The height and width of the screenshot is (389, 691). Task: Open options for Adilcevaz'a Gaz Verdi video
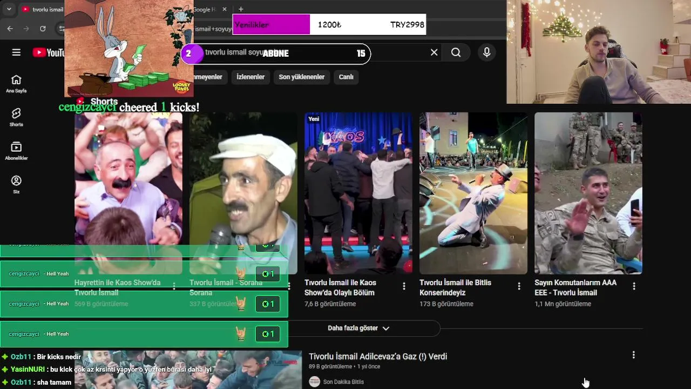[633, 355]
